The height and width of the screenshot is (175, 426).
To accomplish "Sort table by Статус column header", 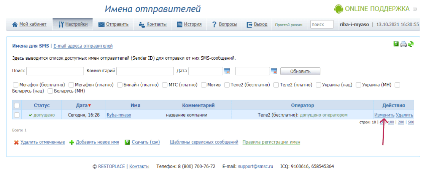I will 41,105.
